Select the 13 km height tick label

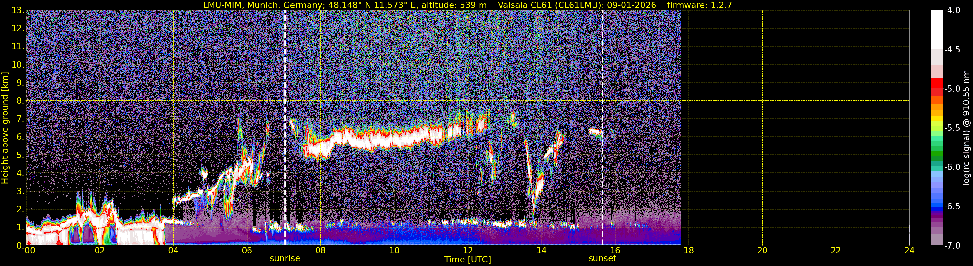coord(18,11)
